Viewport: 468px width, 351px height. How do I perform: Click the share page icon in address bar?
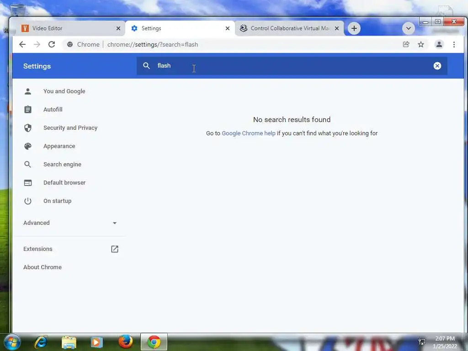pos(406,44)
